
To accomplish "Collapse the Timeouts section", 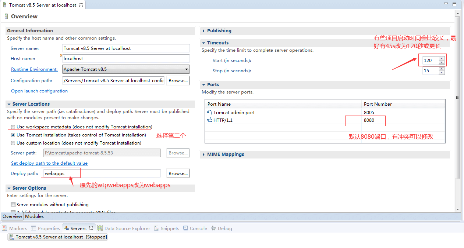I will (203, 43).
